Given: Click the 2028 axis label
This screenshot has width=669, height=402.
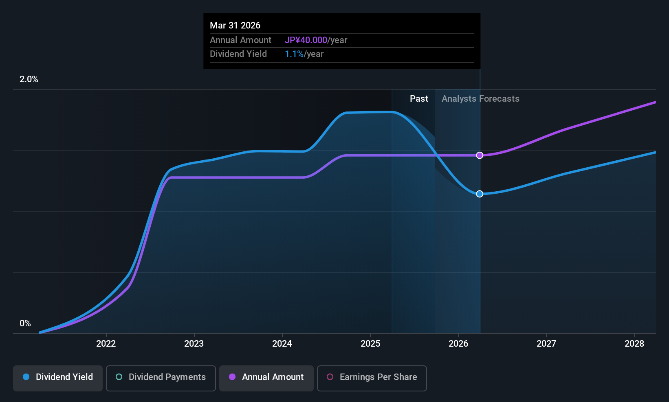Looking at the screenshot, I should 634,343.
